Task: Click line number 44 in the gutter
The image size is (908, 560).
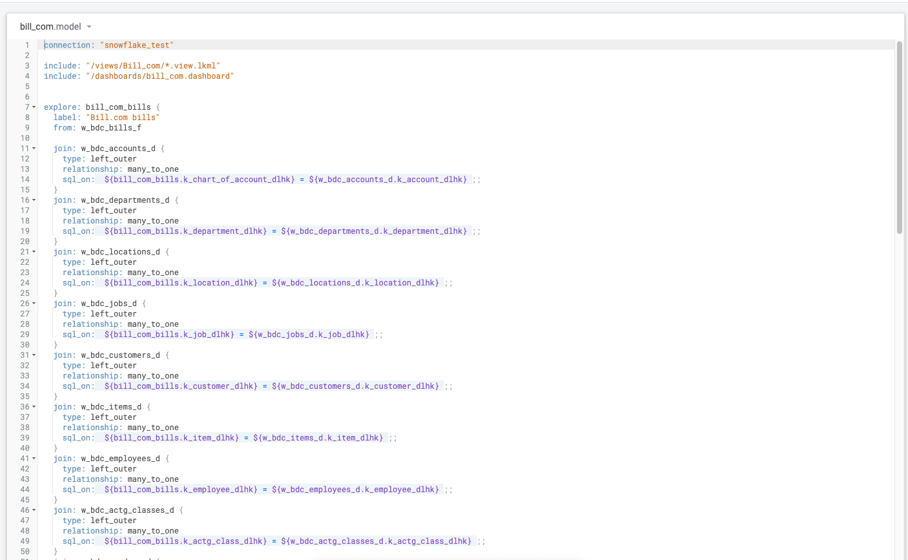Action: point(25,490)
